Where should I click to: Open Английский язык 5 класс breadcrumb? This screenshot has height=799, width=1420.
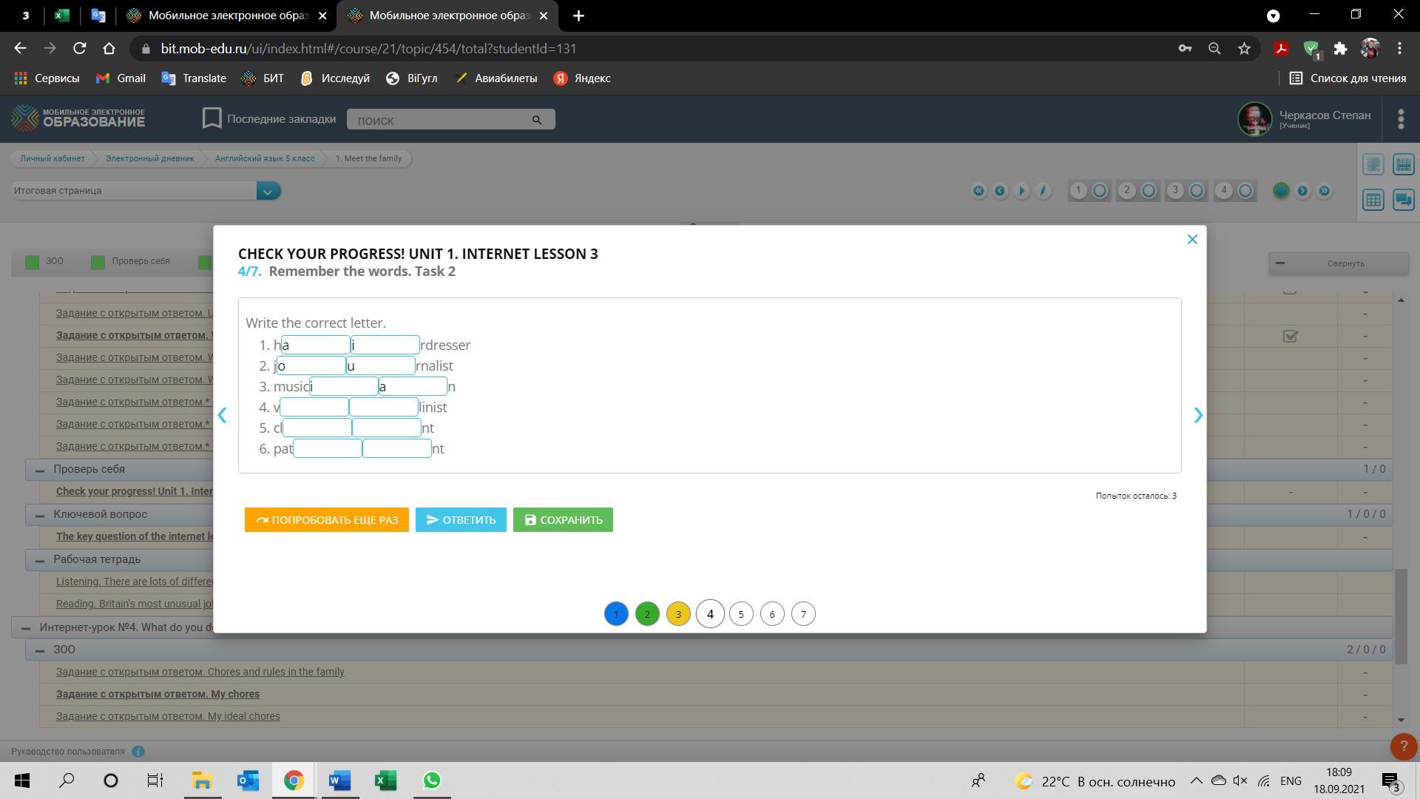(x=264, y=158)
